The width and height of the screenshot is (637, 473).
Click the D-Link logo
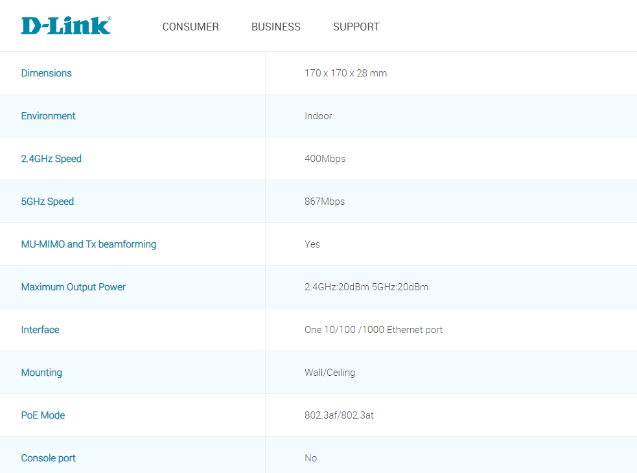[x=65, y=26]
